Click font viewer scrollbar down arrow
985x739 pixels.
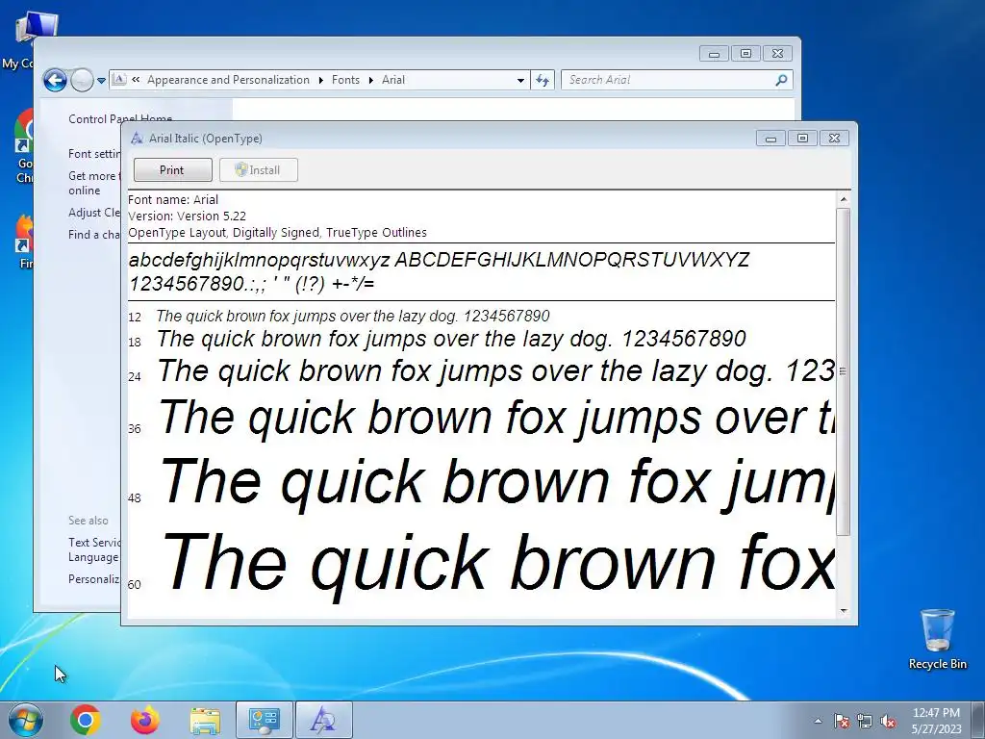point(844,610)
